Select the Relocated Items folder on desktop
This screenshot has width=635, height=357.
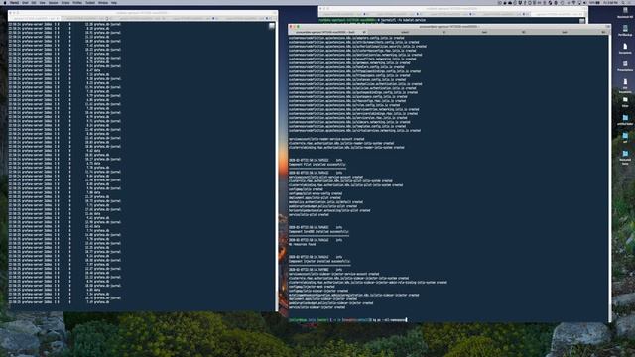[x=625, y=157]
